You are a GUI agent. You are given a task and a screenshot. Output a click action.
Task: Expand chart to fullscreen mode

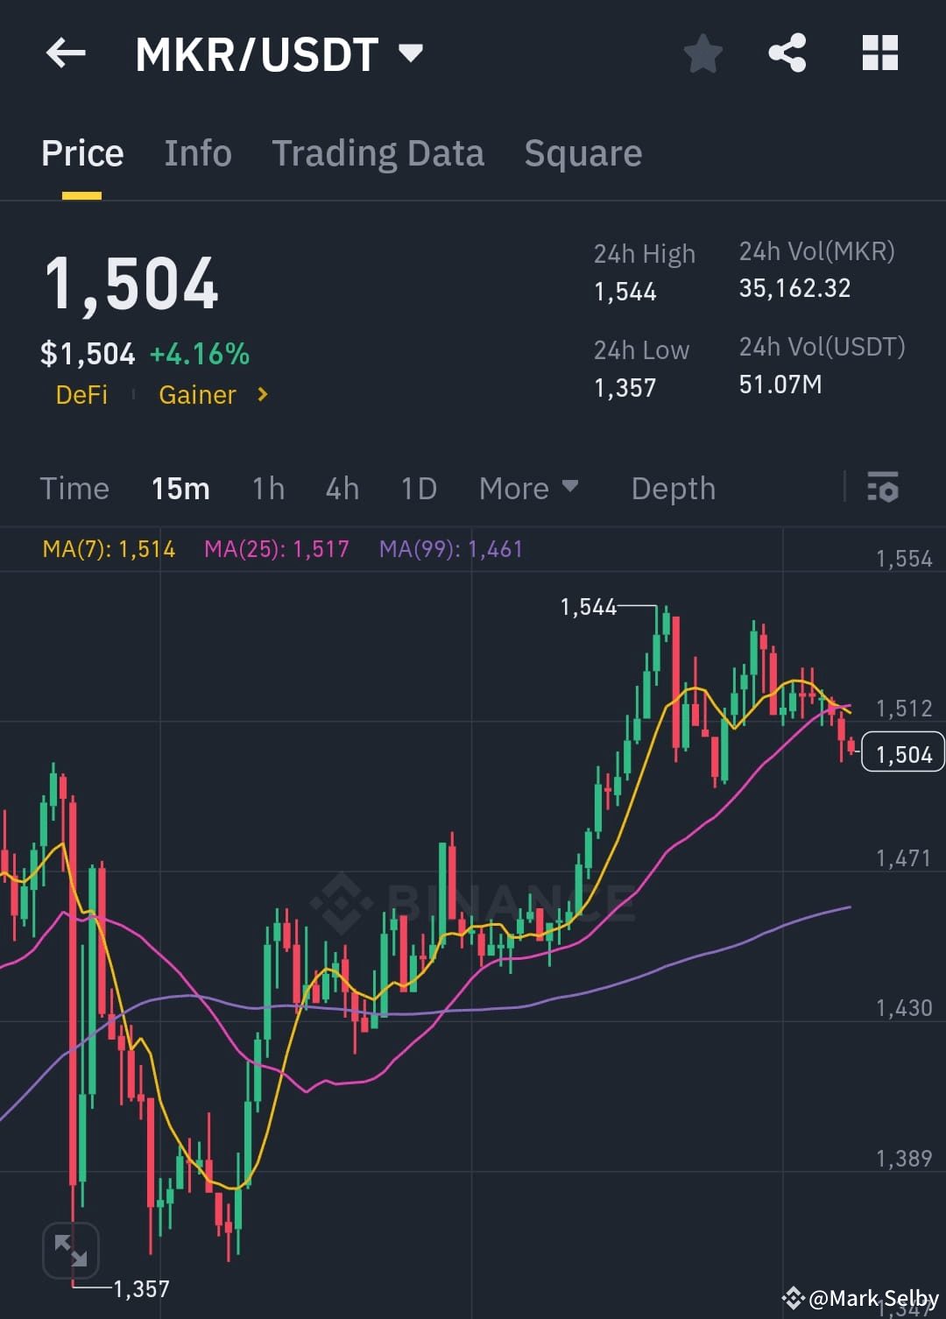click(73, 1250)
